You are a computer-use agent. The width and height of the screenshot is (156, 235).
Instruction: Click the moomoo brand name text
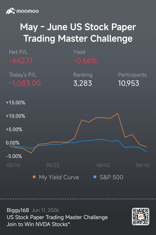coord(28,11)
